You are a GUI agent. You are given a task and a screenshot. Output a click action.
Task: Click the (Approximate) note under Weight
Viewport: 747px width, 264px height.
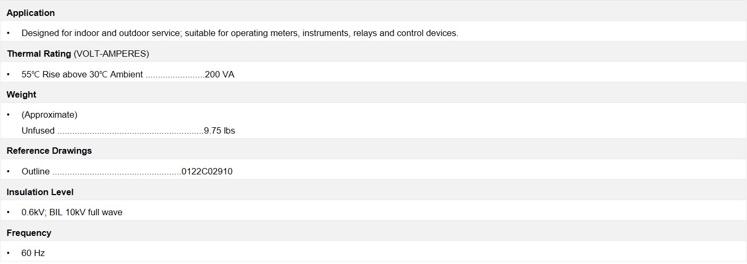[49, 115]
